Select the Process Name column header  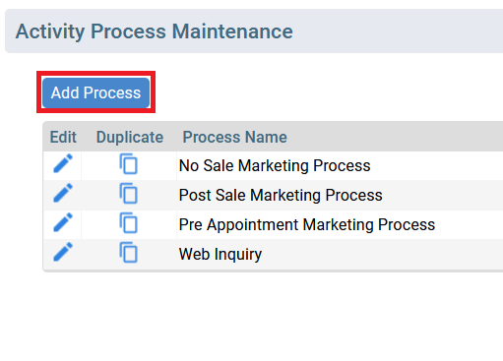(234, 137)
